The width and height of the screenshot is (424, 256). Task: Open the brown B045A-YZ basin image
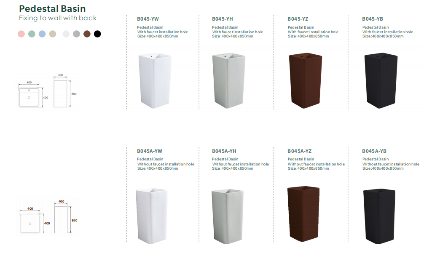tap(303, 214)
